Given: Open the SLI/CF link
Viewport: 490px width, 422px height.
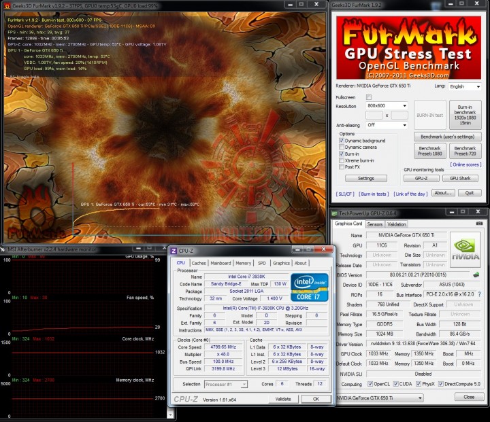Looking at the screenshot, I should point(345,194).
